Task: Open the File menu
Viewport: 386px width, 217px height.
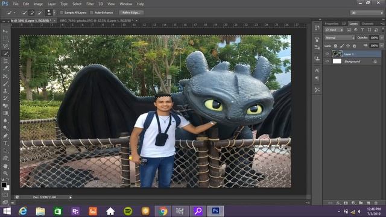Action: point(16,4)
